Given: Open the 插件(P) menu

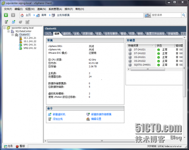Looking at the screenshot, I should coord(69,9).
